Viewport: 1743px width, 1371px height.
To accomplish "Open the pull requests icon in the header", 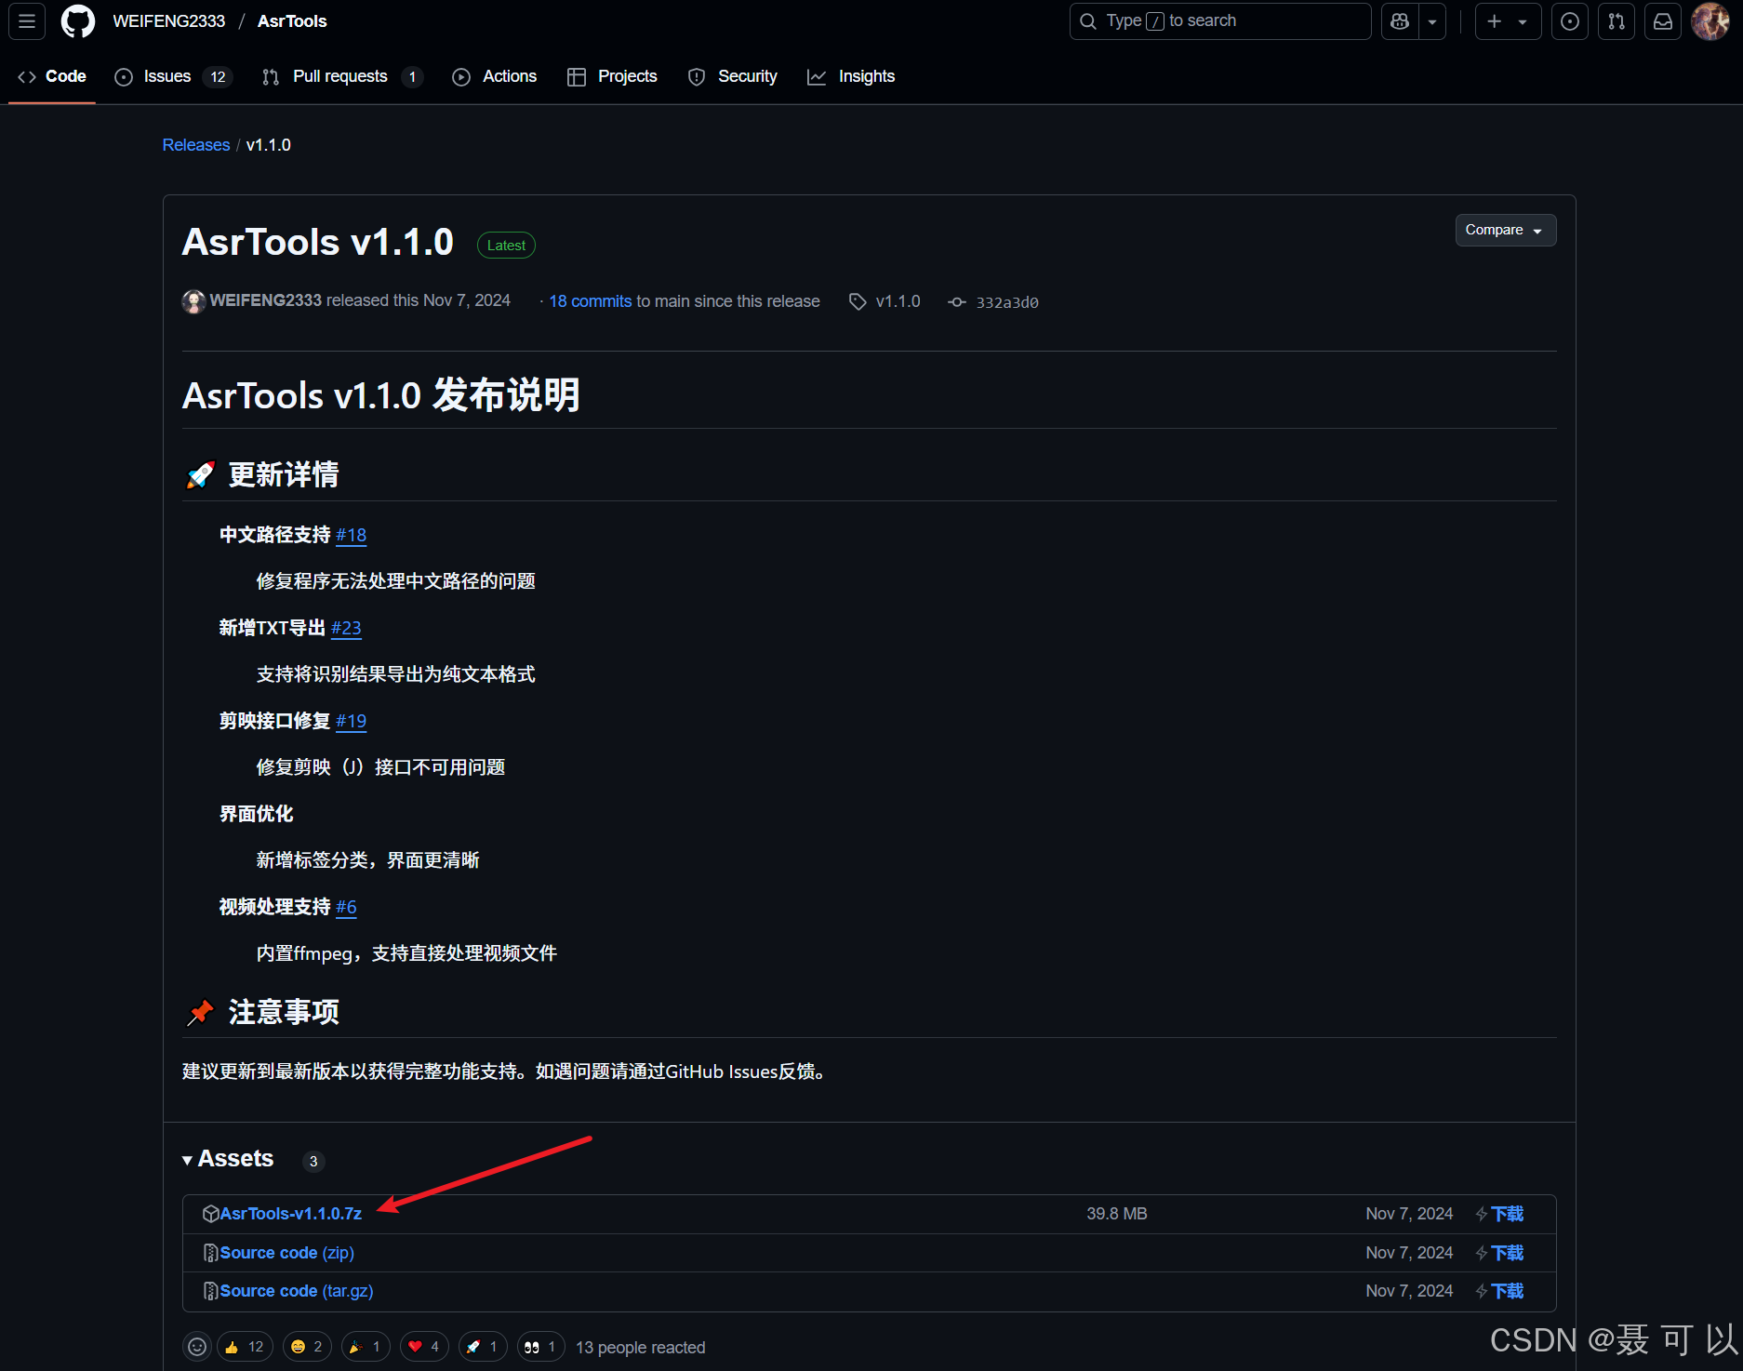I will tap(1617, 21).
